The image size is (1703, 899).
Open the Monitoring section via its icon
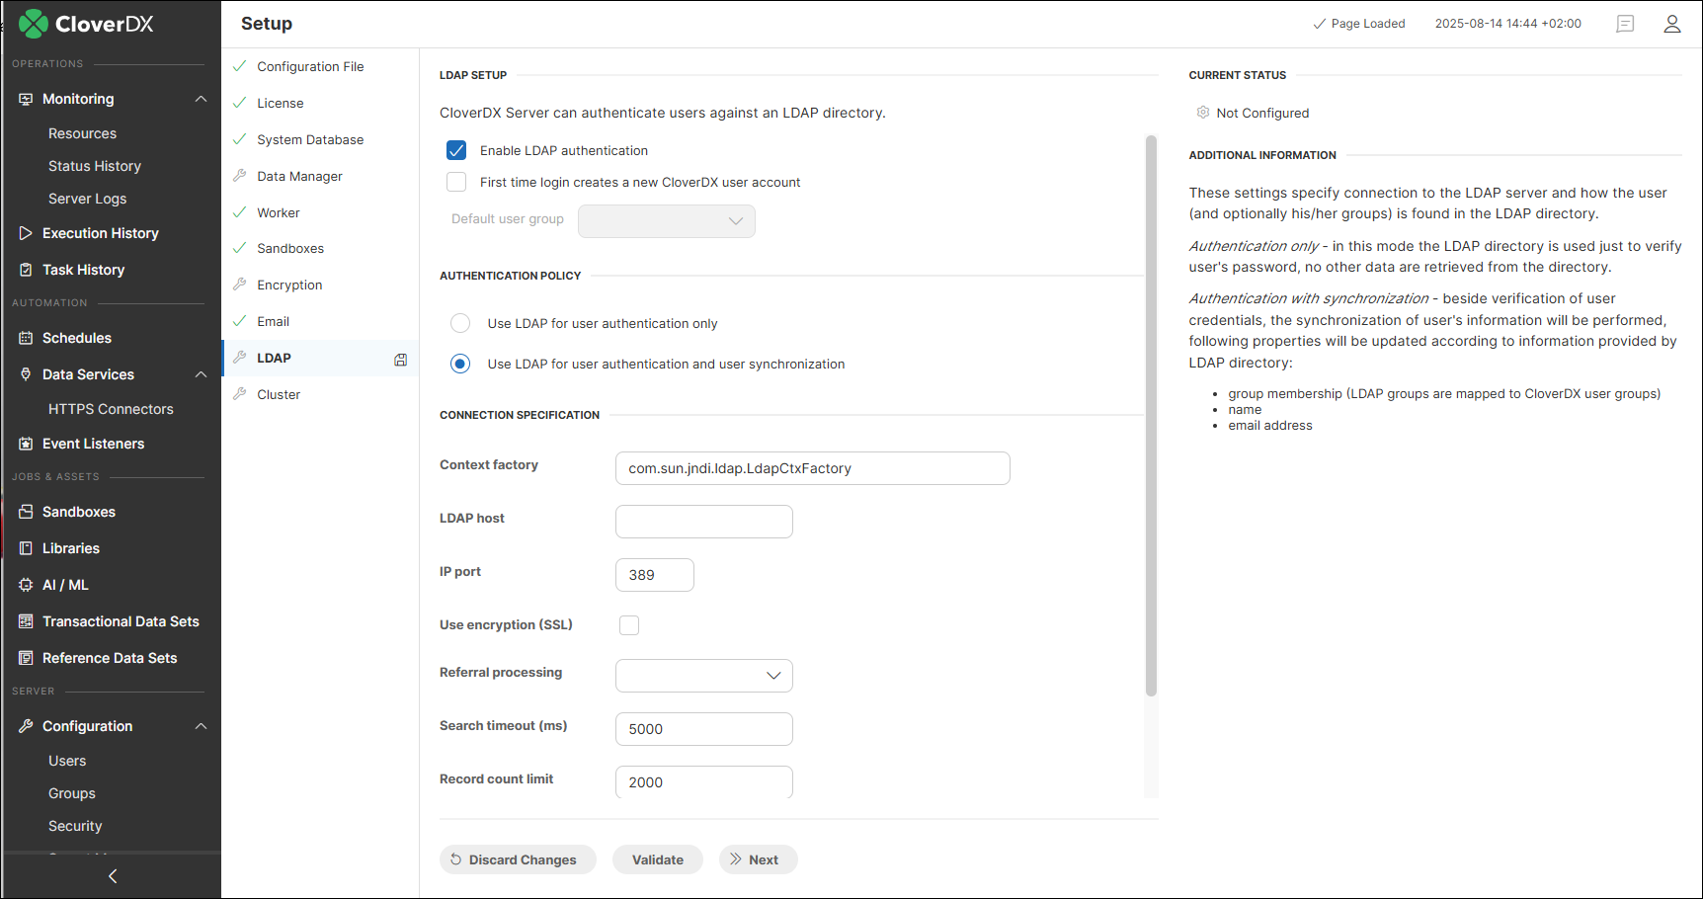[x=25, y=98]
